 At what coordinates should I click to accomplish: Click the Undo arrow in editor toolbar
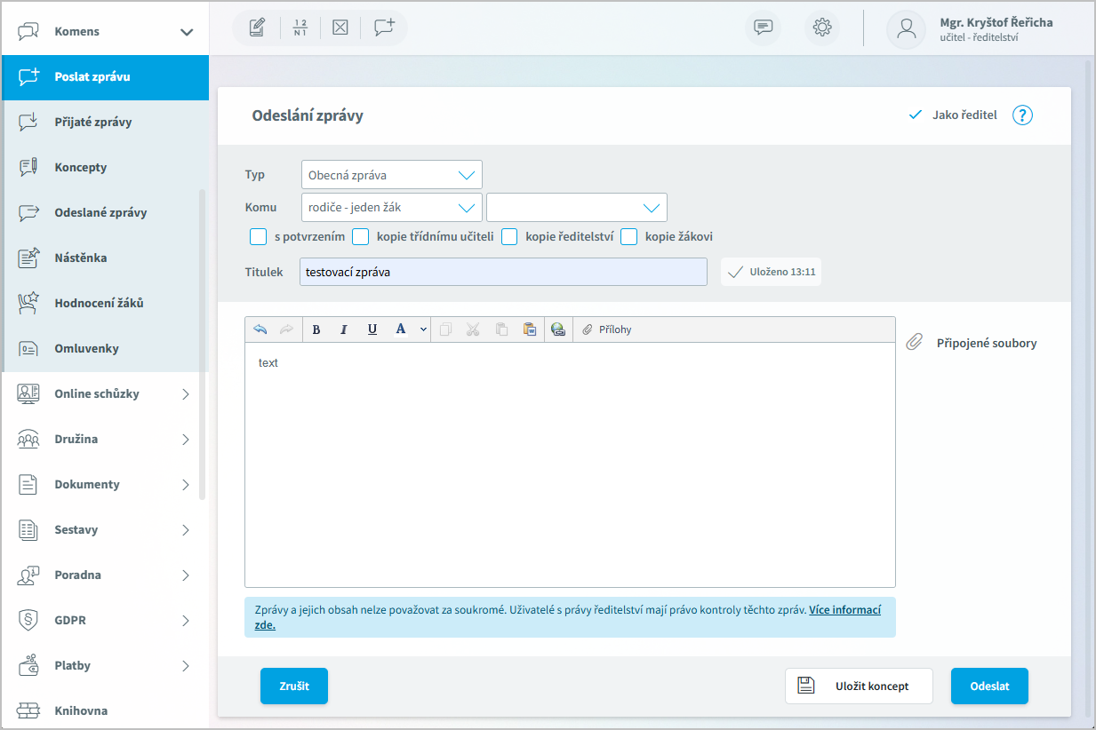[260, 329]
